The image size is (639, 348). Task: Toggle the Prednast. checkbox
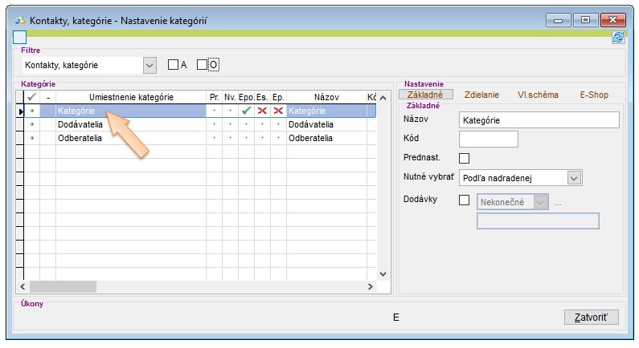464,158
